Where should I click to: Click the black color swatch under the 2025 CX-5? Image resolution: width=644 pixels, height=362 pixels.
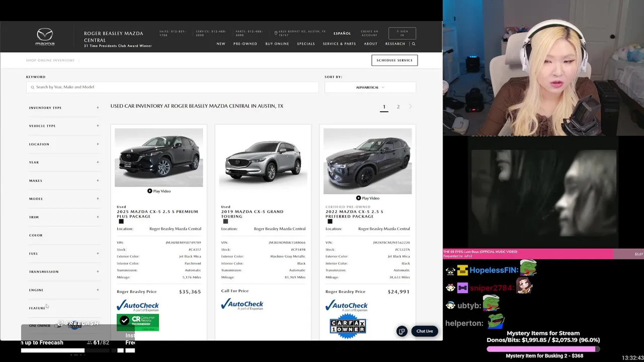(x=121, y=222)
